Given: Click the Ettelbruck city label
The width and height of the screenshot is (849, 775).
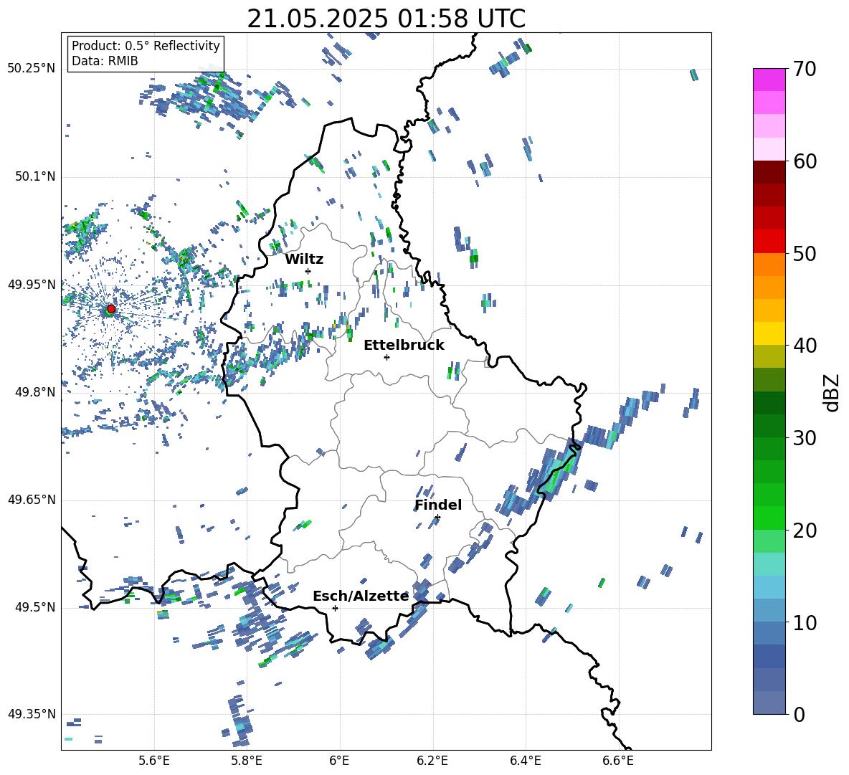Looking at the screenshot, I should (x=404, y=346).
